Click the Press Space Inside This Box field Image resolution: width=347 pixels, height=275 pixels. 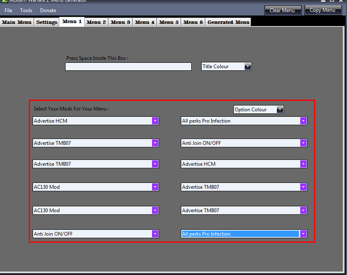(128, 67)
